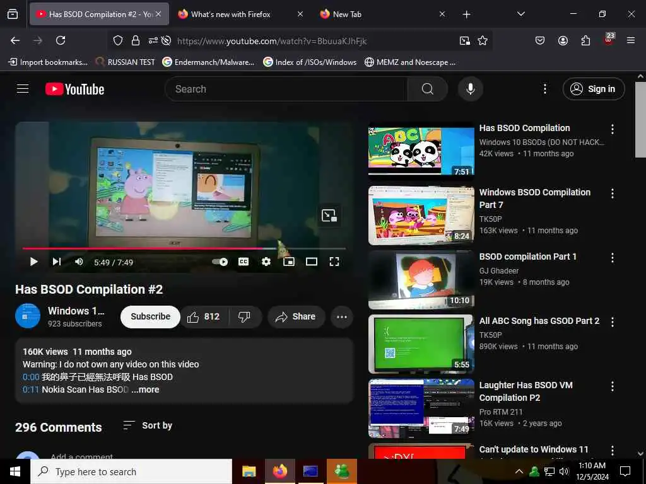This screenshot has height=484, width=646.
Task: Open RUSSIAN TEST bookmark
Action: 125,62
